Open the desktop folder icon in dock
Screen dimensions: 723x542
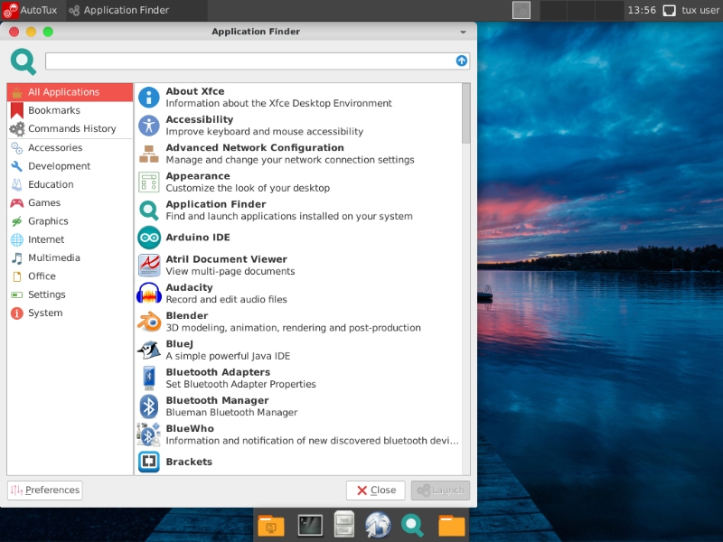(x=271, y=526)
